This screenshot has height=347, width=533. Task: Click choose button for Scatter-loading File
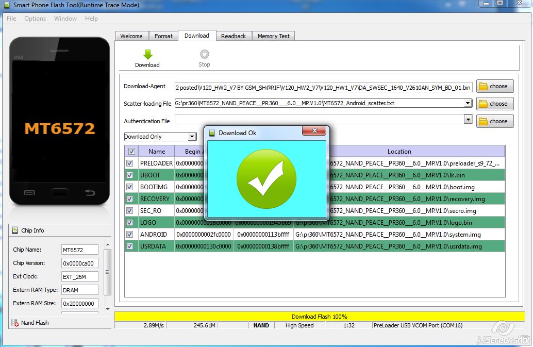click(495, 104)
